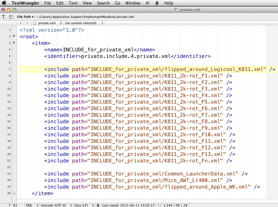Open the Go menu
The height and width of the screenshot is (207, 278).
coord(117,3)
